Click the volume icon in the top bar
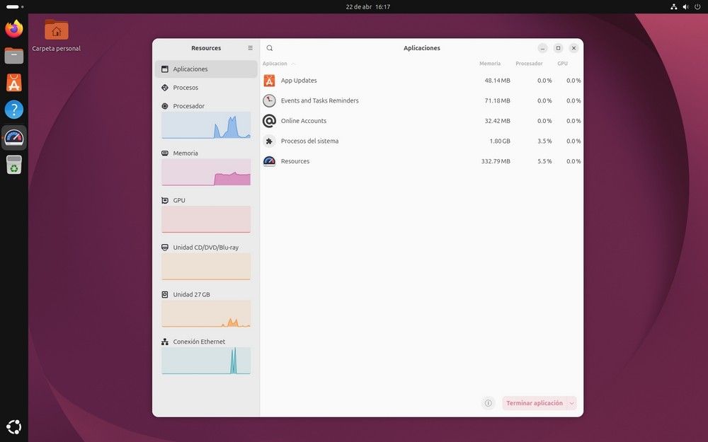 point(686,7)
